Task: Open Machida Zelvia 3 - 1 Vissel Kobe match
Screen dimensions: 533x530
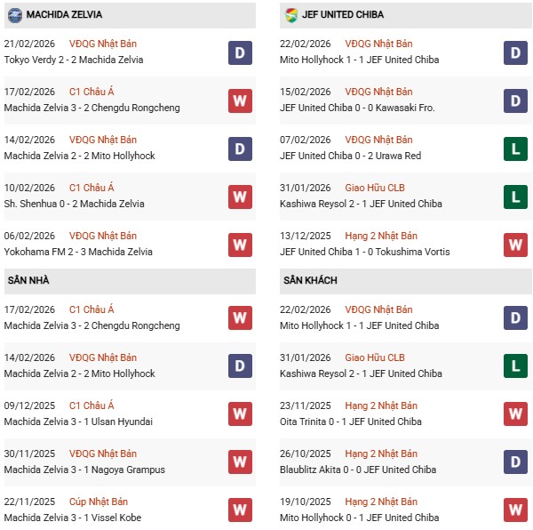Action: 73,518
